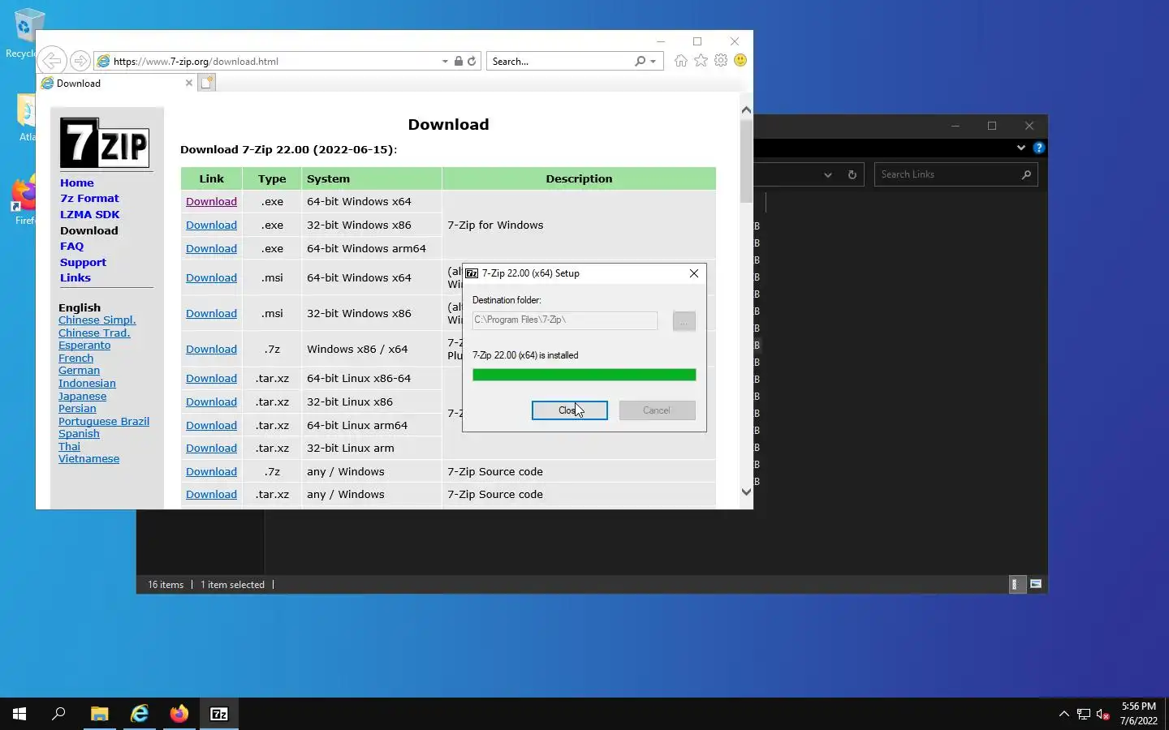Expand the File Explorer ribbon chevron
The height and width of the screenshot is (730, 1169).
tap(1021, 148)
